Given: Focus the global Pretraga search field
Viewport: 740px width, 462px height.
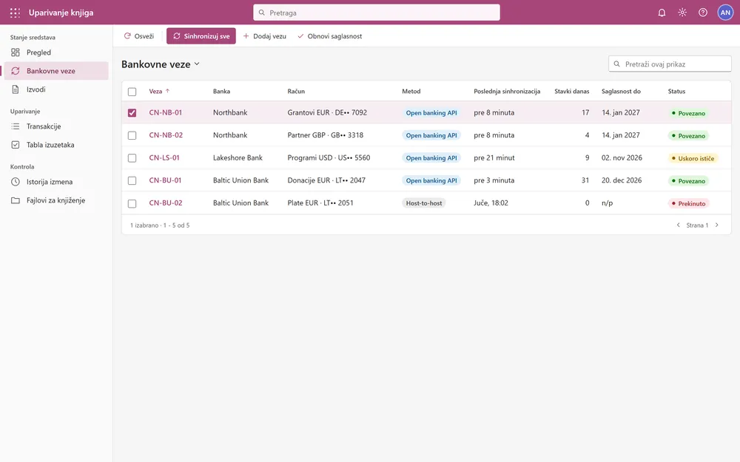Looking at the screenshot, I should (377, 13).
